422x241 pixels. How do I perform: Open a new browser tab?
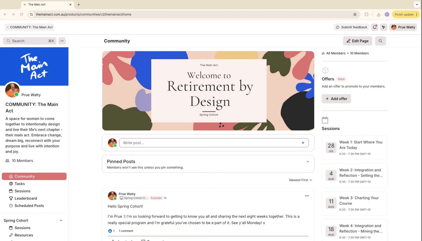point(79,5)
